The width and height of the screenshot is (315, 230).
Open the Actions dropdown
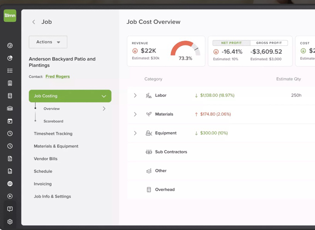tap(48, 42)
